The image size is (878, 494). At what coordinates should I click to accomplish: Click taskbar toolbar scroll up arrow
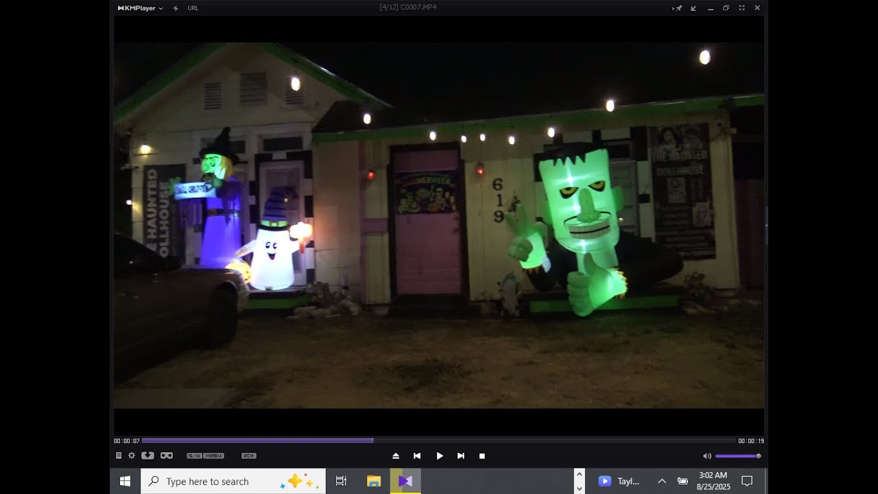[580, 474]
